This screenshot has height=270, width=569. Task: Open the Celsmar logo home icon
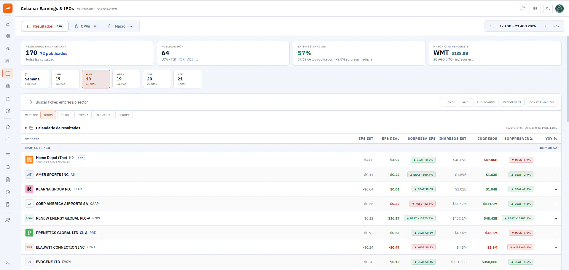pos(8,8)
